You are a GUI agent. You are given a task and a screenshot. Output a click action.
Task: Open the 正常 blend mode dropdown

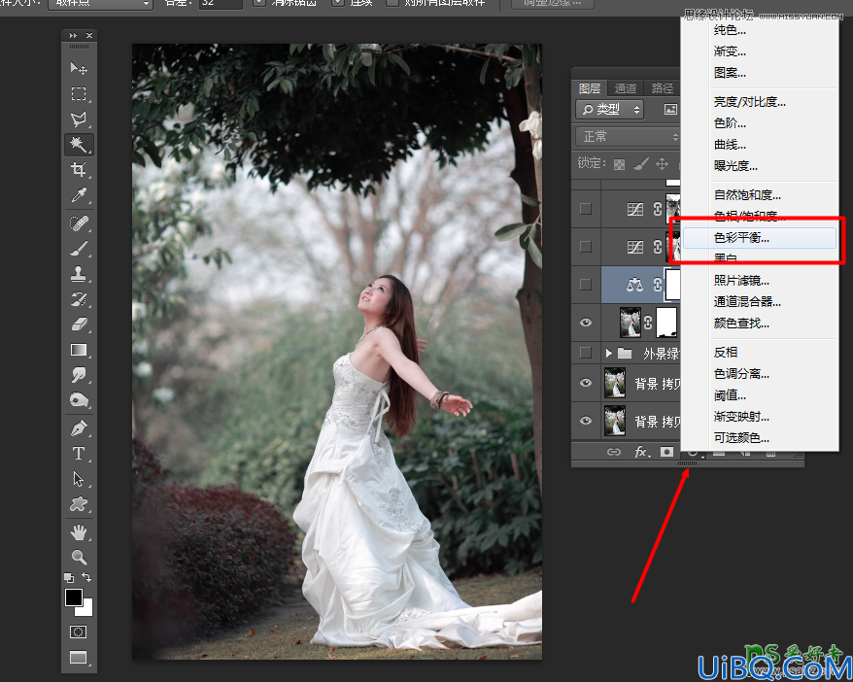(628, 136)
